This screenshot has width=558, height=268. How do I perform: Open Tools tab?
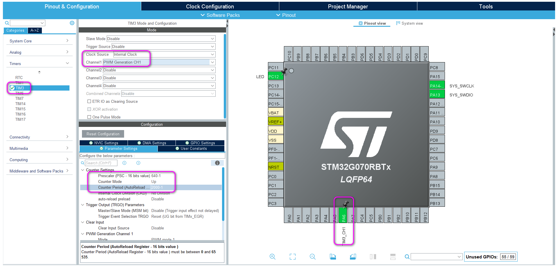(486, 6)
